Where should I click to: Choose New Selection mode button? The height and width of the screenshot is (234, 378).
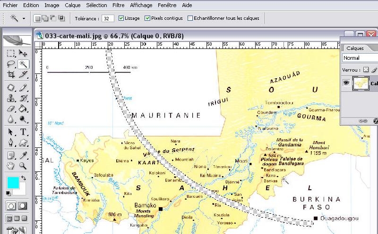click(37, 18)
